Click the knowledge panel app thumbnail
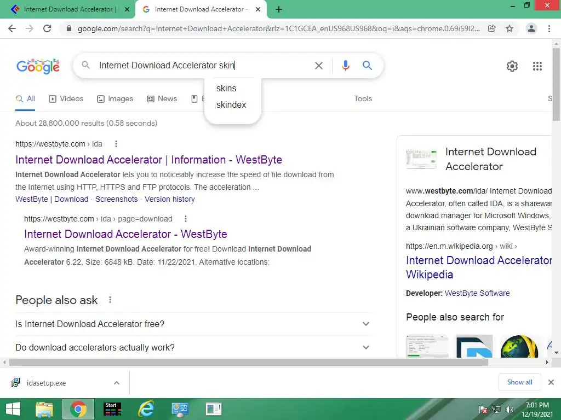The width and height of the screenshot is (561, 420). (x=421, y=159)
